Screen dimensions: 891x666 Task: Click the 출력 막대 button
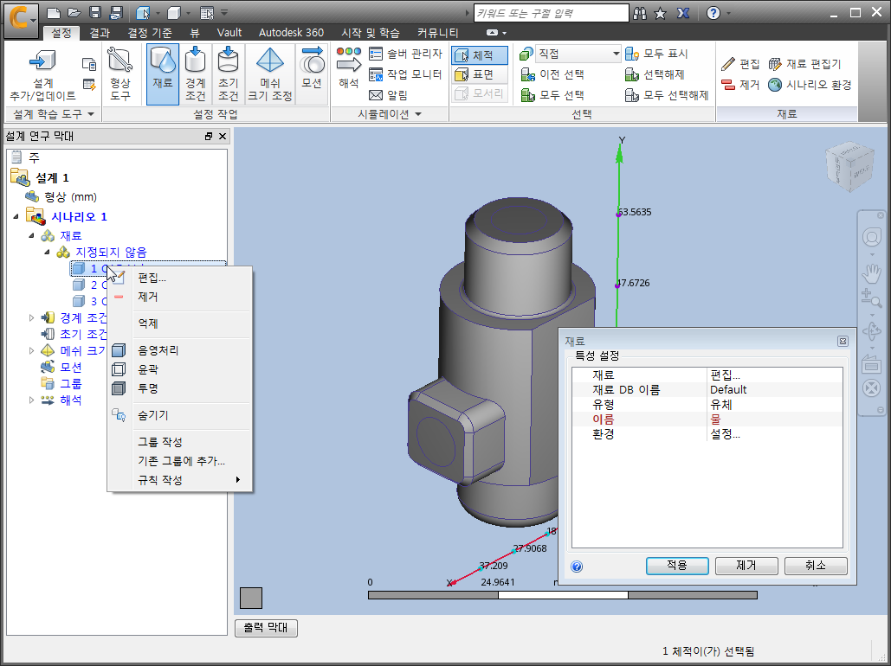[266, 628]
